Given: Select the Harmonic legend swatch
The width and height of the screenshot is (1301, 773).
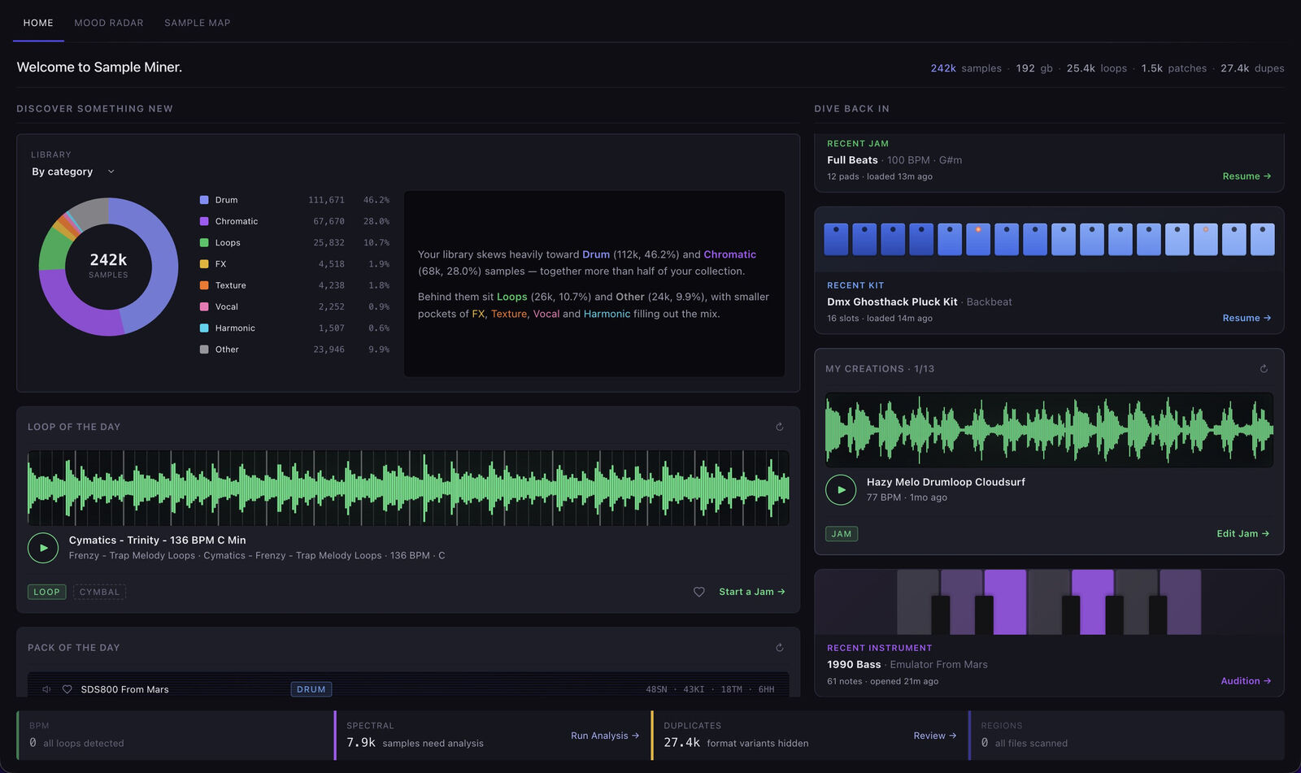Looking at the screenshot, I should pos(204,328).
